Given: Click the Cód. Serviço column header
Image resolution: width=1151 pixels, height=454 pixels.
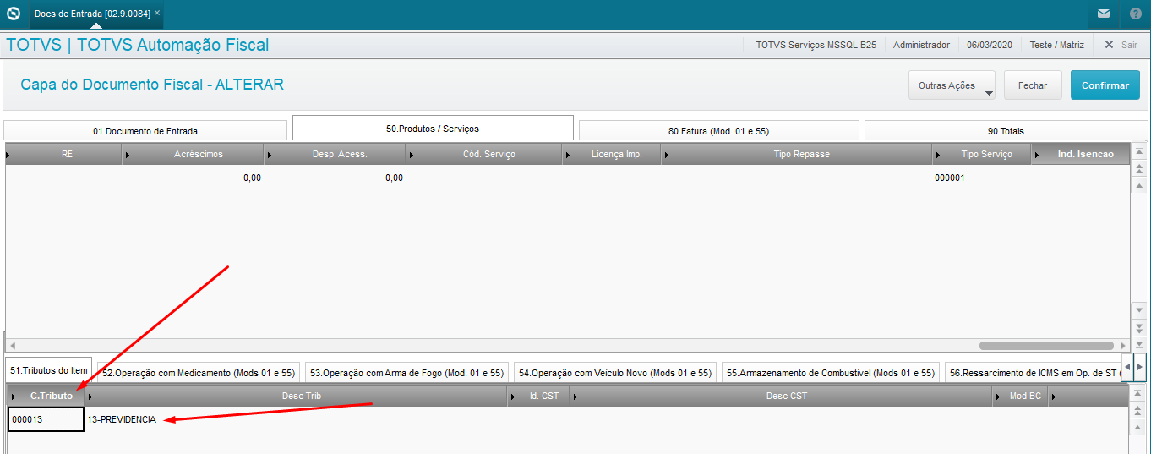Looking at the screenshot, I should click(x=489, y=155).
